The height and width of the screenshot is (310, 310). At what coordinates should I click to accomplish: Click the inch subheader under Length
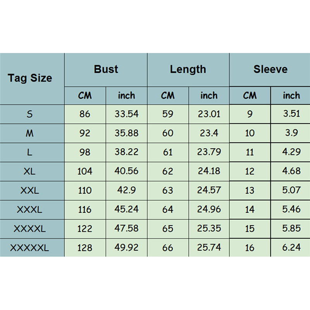coord(209,96)
